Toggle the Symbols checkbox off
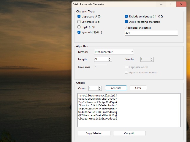 pos(79,32)
